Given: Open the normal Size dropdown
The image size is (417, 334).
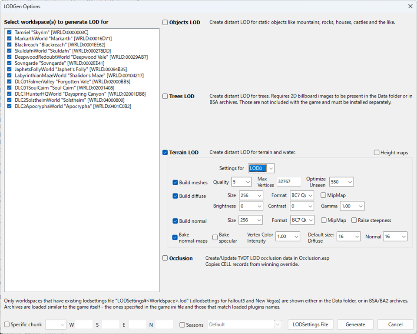Looking at the screenshot, I should click(x=251, y=220).
